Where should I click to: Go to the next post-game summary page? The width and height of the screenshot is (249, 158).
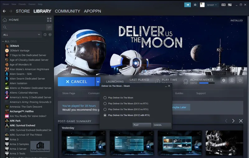coord(233,121)
